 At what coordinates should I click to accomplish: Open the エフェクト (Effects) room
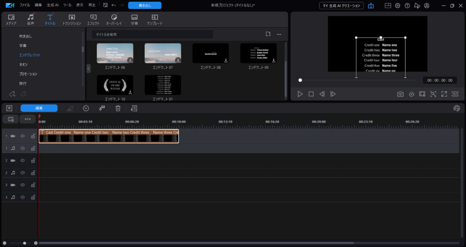[93, 19]
